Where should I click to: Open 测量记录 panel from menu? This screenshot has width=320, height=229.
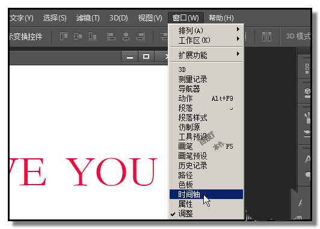pos(206,79)
